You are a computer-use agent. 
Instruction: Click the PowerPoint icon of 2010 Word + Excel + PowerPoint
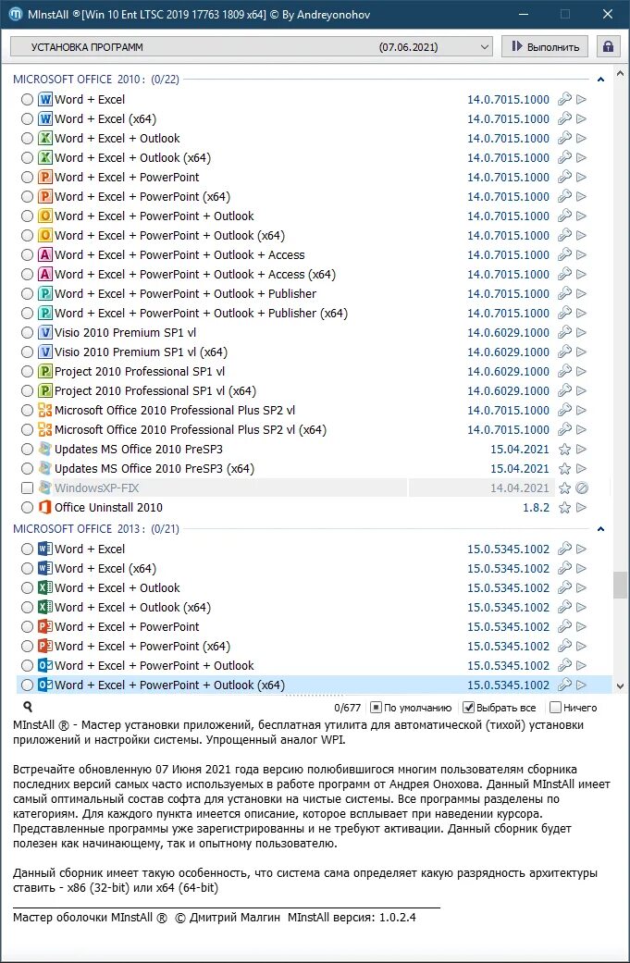click(x=44, y=177)
